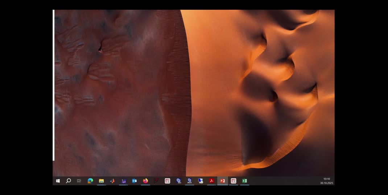The width and height of the screenshot is (388, 195).
Task: Open Outlook from the taskbar
Action: 134,181
